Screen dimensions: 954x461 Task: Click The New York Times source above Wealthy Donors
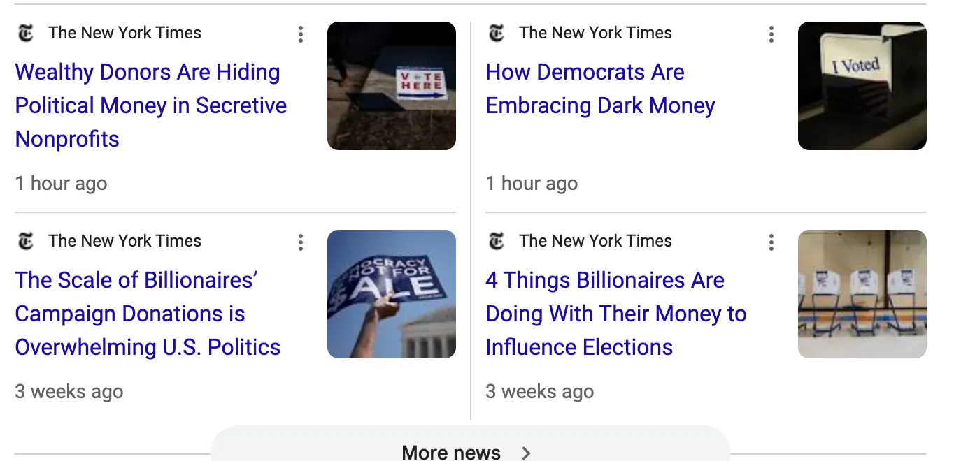coord(124,33)
